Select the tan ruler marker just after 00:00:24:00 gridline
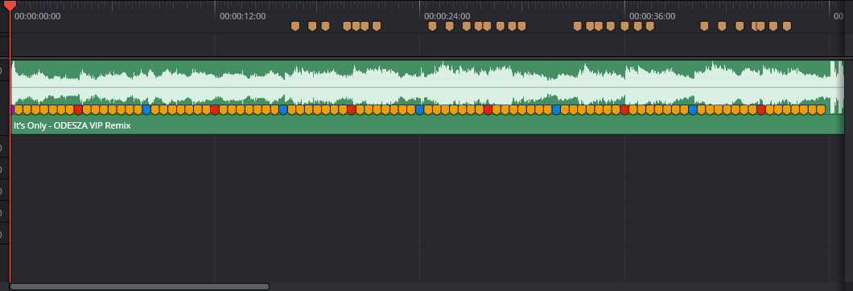This screenshot has width=853, height=291. tap(432, 26)
